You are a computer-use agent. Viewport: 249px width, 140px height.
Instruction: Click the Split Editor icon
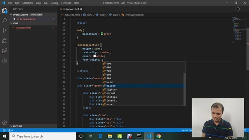click(238, 9)
